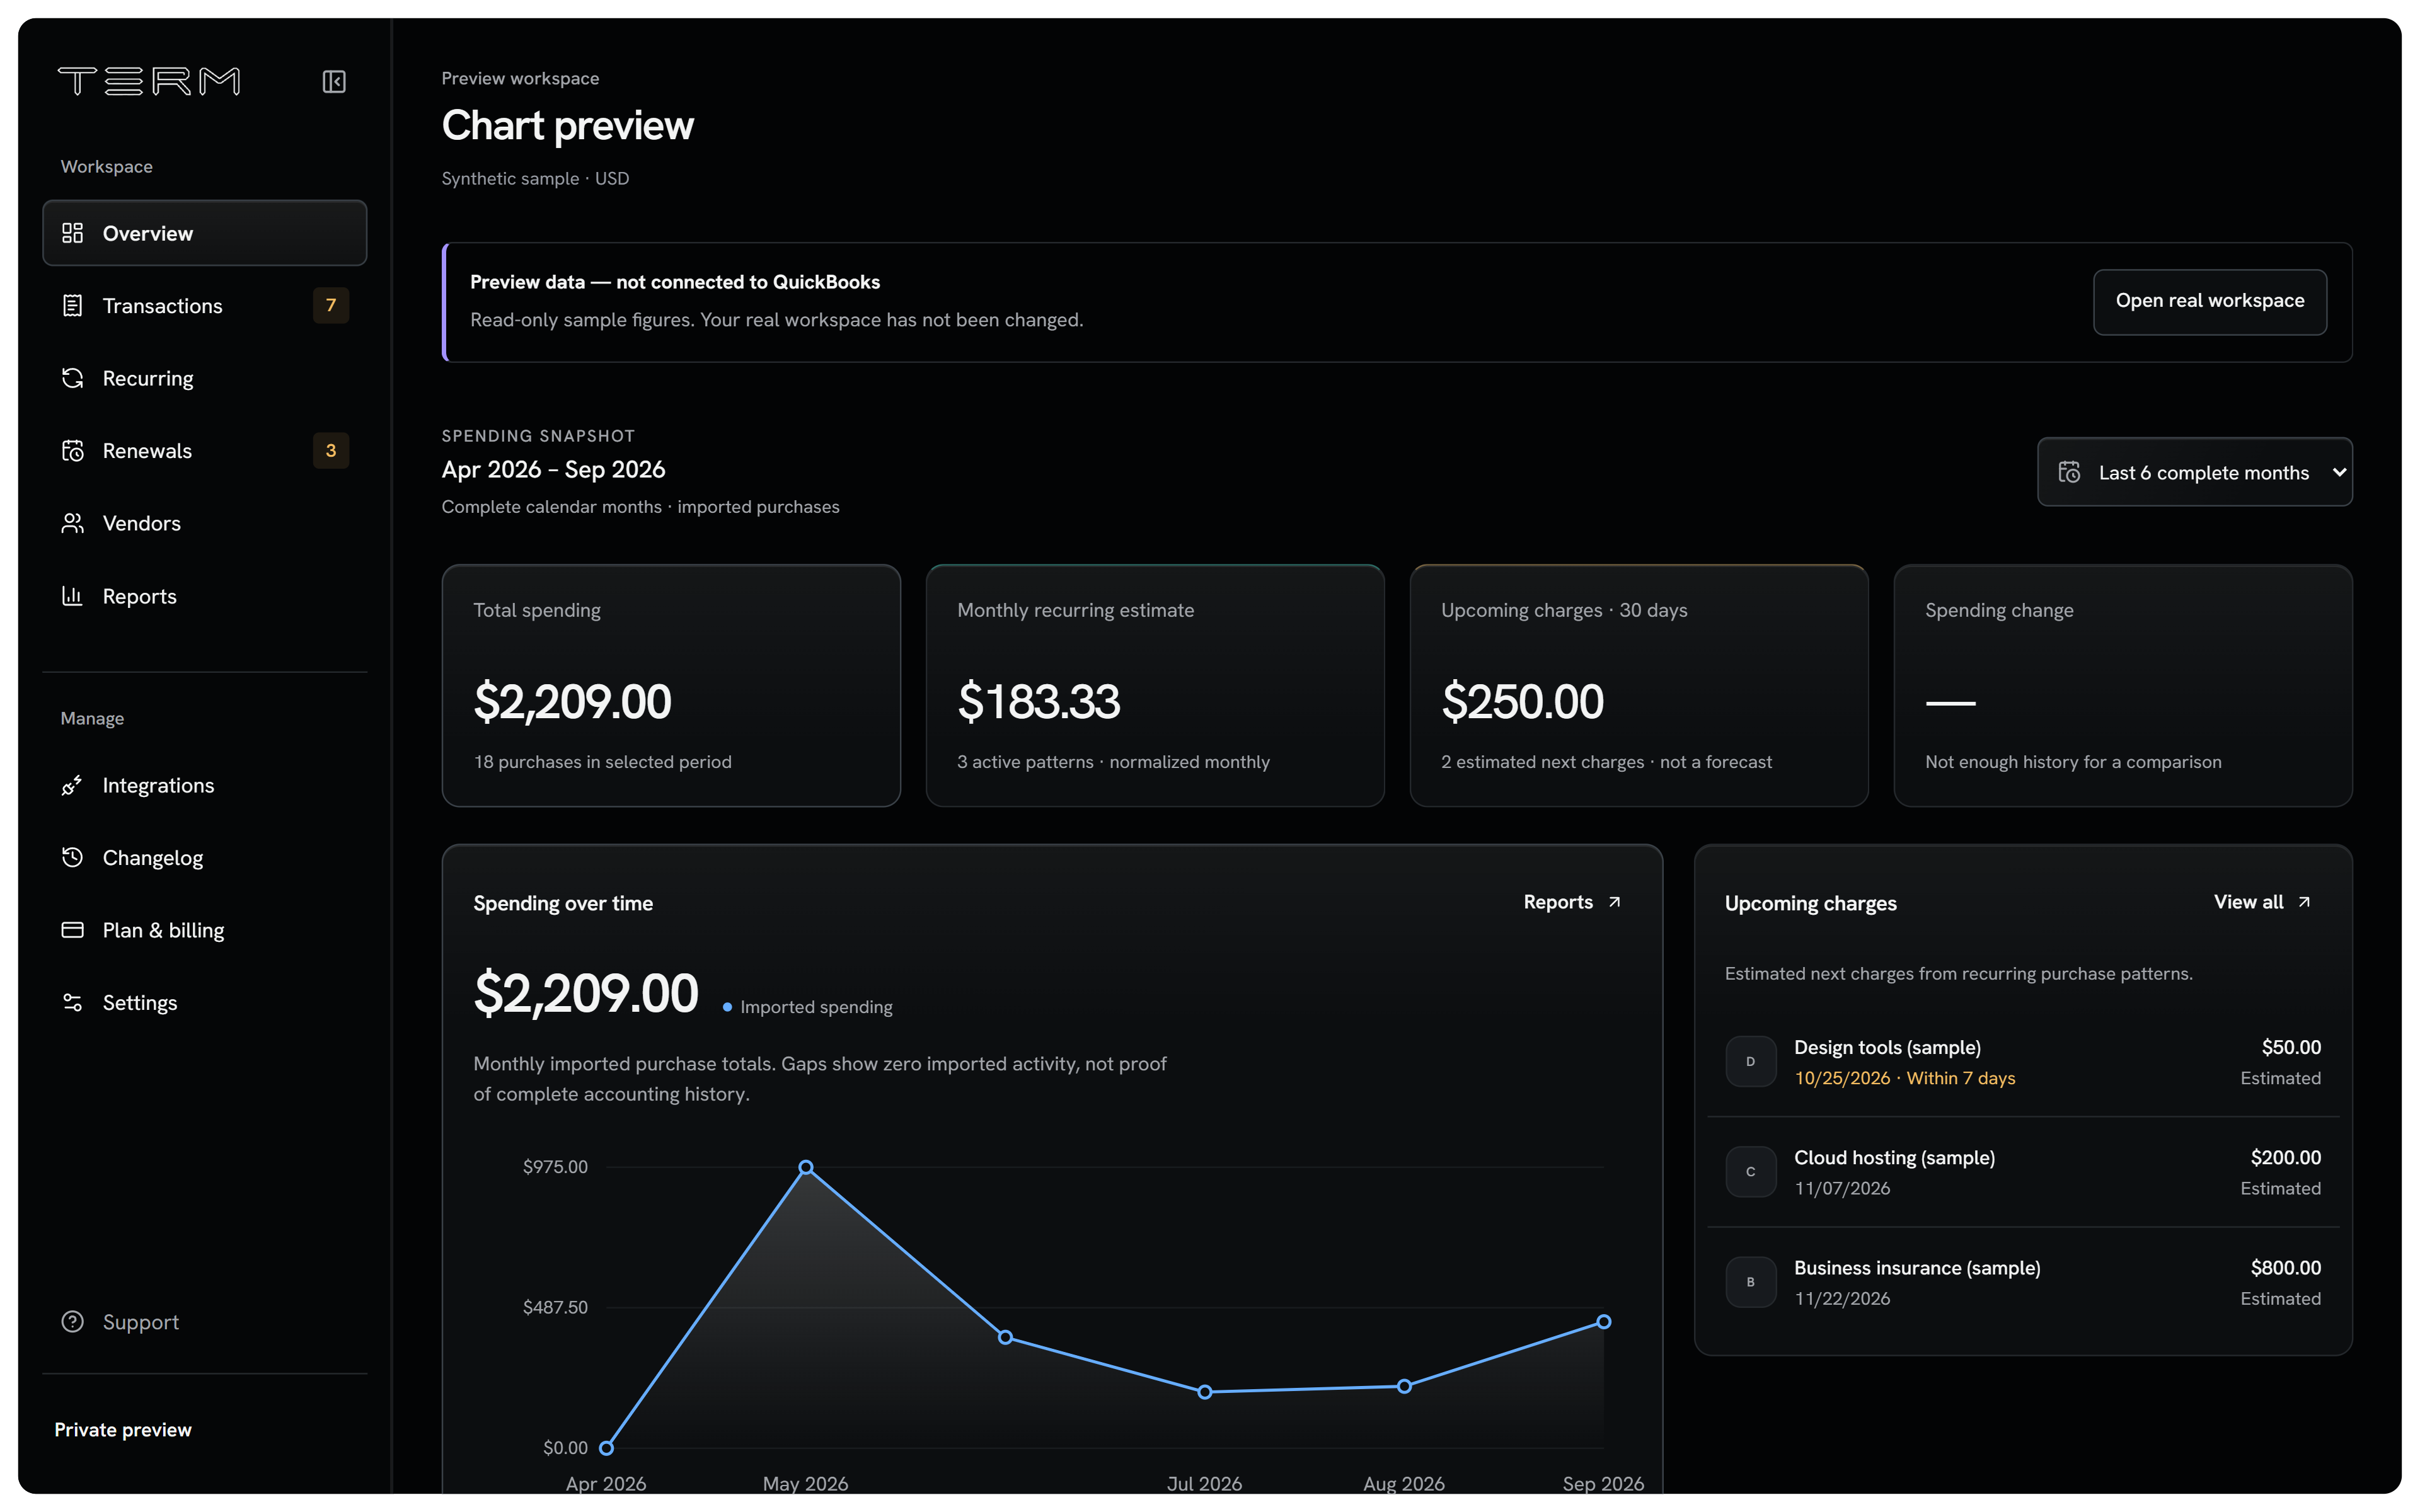Click the Open real workspace button
Image resolution: width=2420 pixels, height=1512 pixels.
[x=2209, y=301]
